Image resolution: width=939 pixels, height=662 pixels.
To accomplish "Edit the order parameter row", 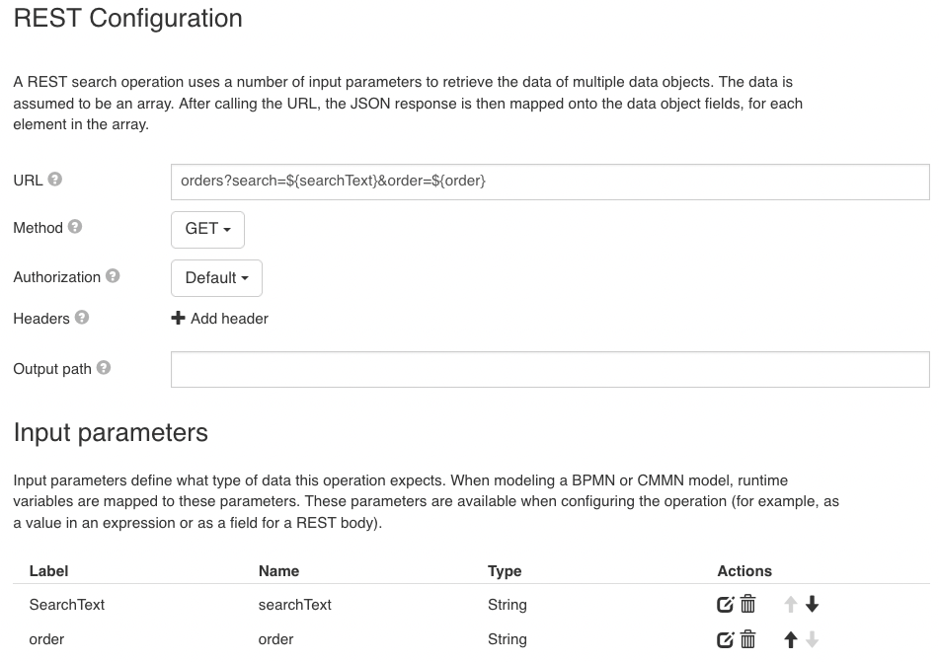I will click(x=726, y=640).
